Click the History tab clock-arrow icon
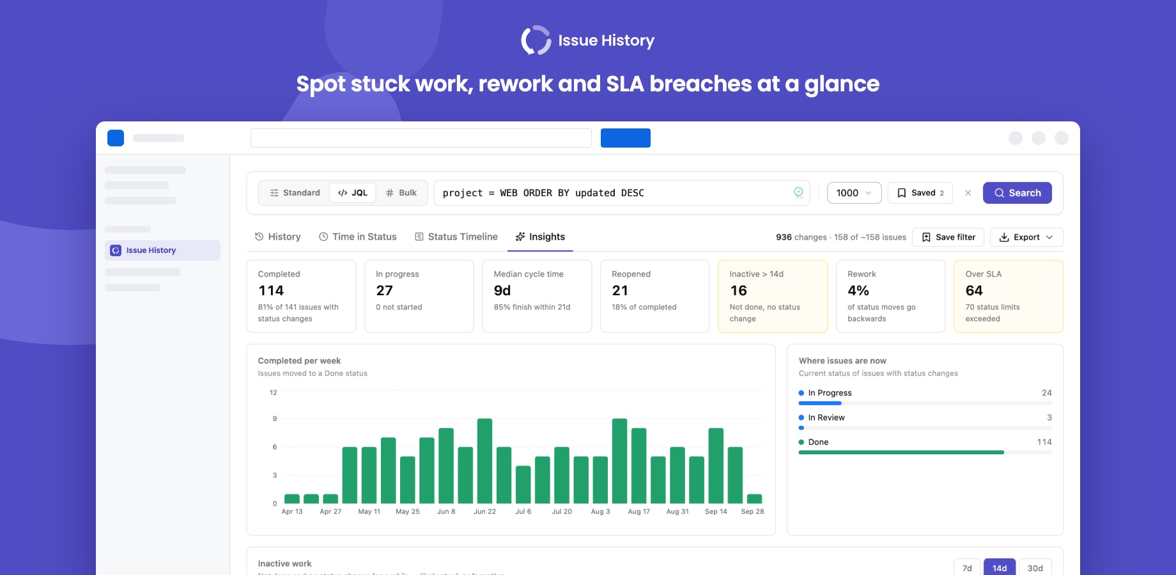The width and height of the screenshot is (1176, 575). [x=259, y=236]
